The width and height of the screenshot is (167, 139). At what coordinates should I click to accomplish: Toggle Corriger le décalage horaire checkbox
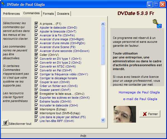pyautogui.click(x=36, y=78)
